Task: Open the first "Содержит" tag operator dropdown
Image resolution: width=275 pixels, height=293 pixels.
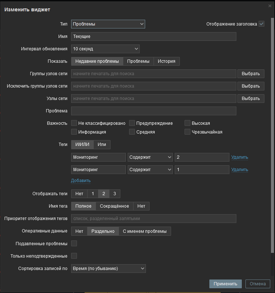Action: [150, 157]
